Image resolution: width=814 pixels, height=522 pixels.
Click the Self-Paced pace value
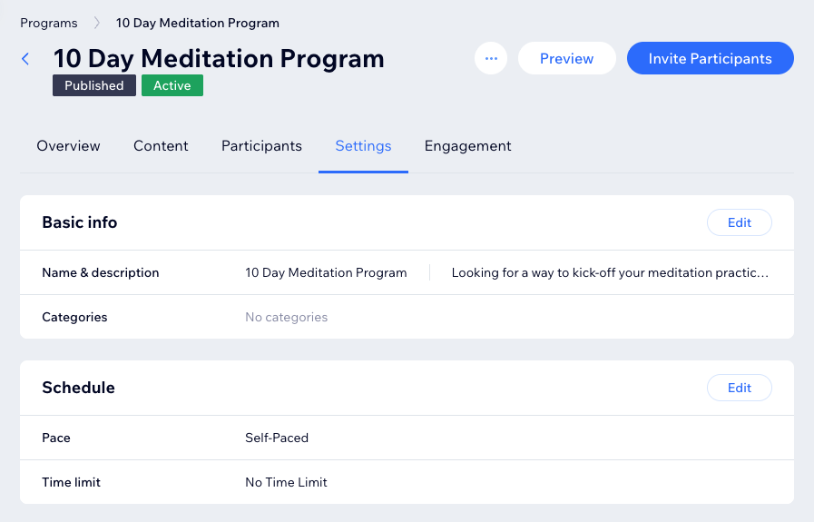pyautogui.click(x=277, y=438)
